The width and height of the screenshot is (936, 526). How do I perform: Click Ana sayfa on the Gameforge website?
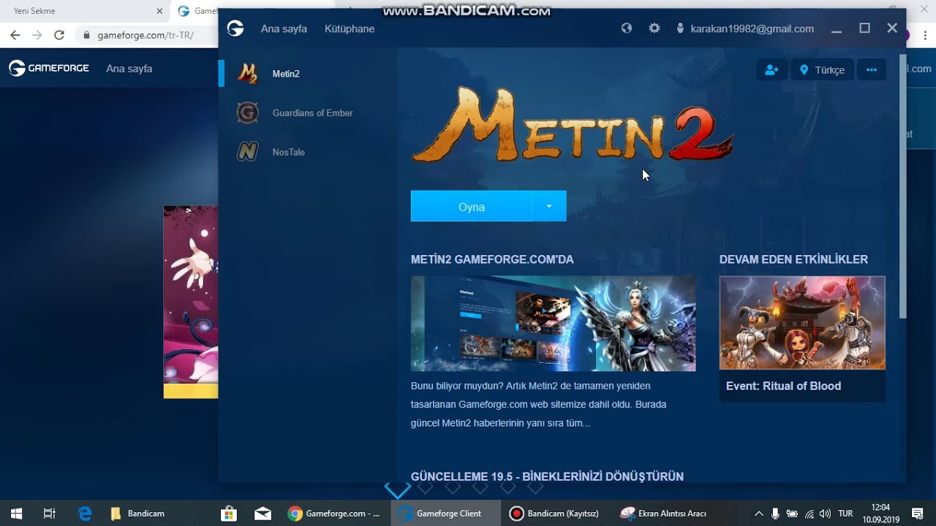click(129, 69)
